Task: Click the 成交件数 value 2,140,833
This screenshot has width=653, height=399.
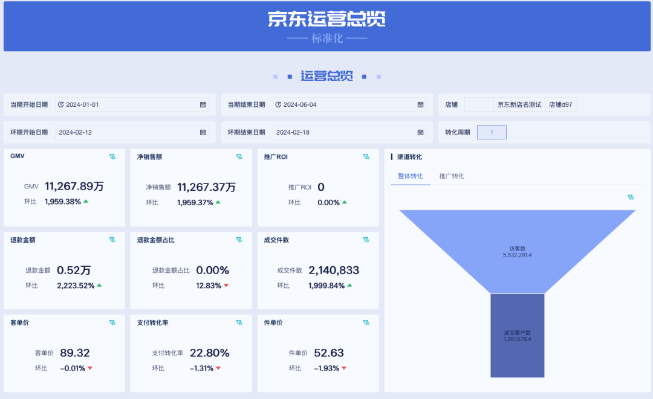Action: point(334,270)
